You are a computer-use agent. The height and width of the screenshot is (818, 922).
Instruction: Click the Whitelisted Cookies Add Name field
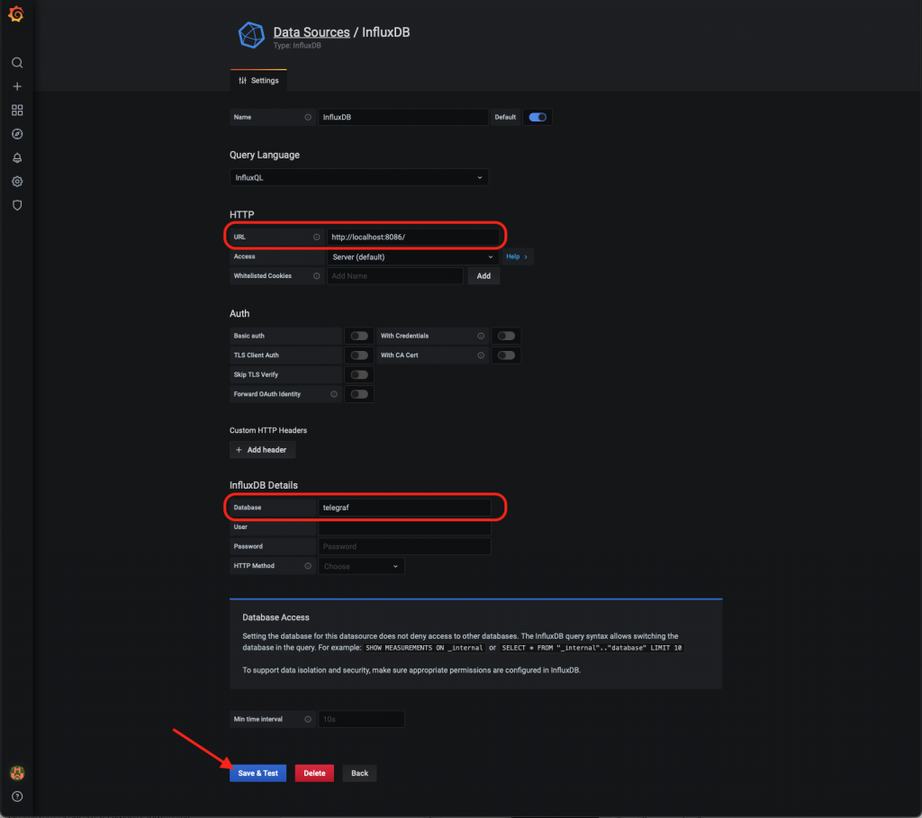click(395, 275)
